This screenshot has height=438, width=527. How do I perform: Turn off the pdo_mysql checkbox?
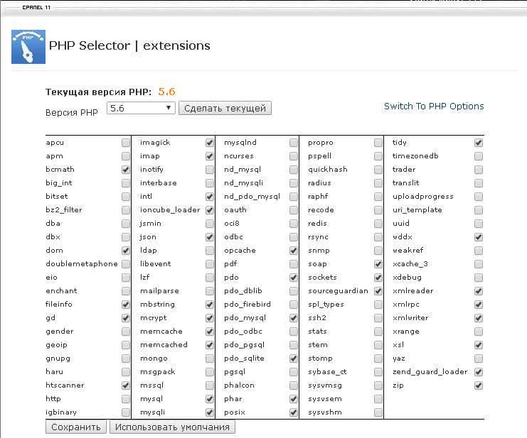(x=294, y=318)
